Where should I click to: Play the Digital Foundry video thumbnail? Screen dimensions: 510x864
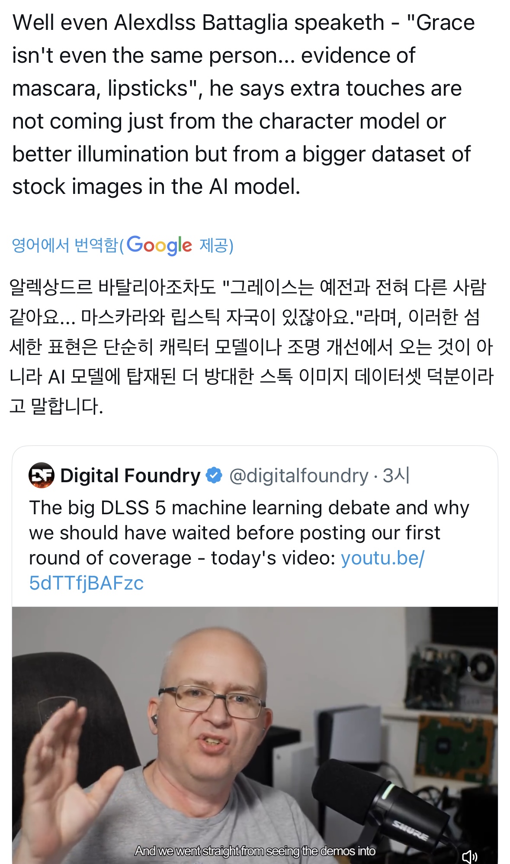(x=255, y=735)
